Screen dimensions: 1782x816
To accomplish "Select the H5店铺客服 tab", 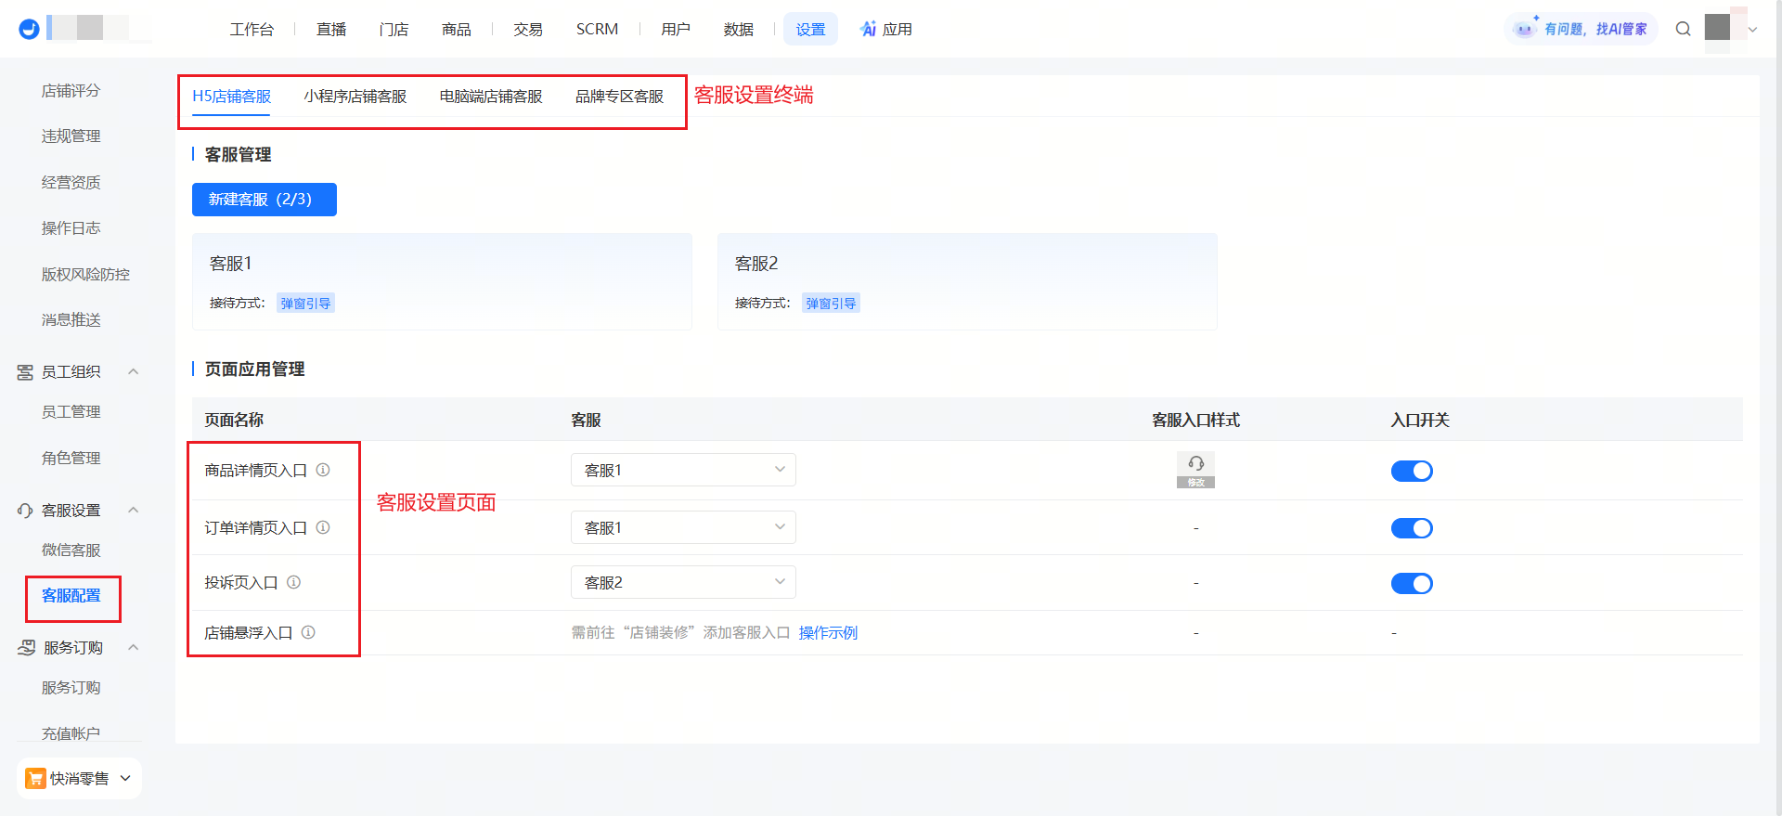I will tap(231, 97).
